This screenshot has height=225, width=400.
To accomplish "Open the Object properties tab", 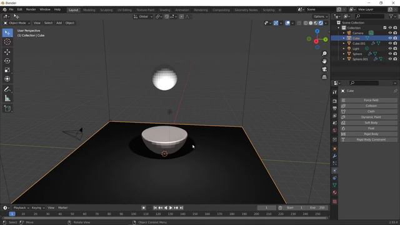I will click(335, 149).
